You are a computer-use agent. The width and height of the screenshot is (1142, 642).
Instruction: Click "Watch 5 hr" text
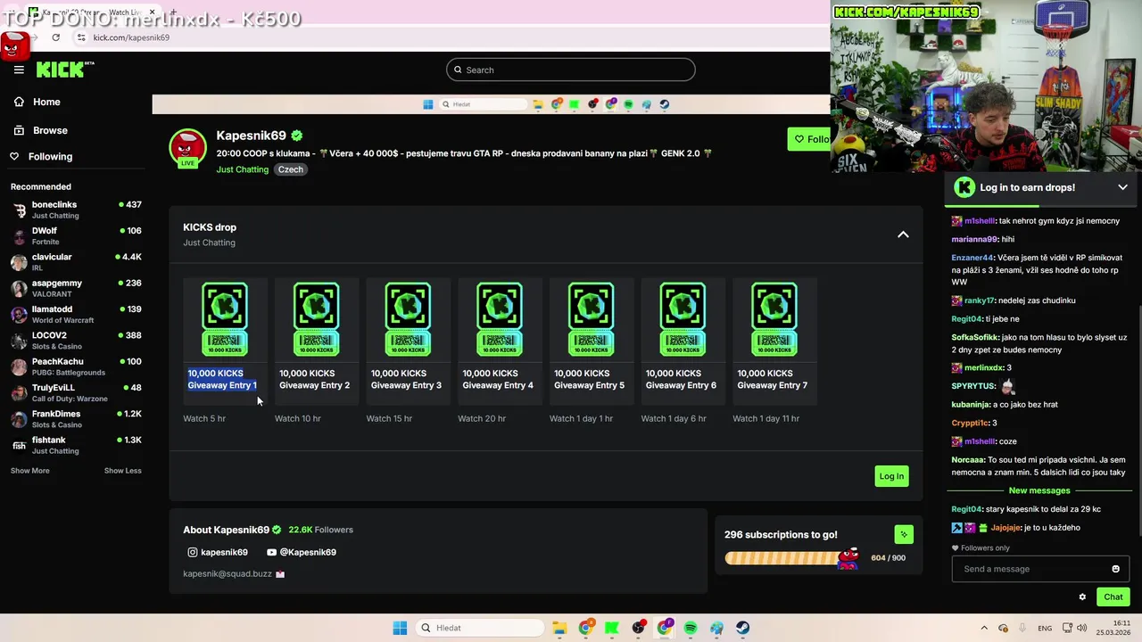[x=204, y=418]
